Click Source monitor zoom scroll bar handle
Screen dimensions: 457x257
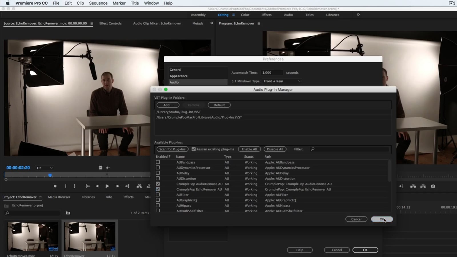6,179
